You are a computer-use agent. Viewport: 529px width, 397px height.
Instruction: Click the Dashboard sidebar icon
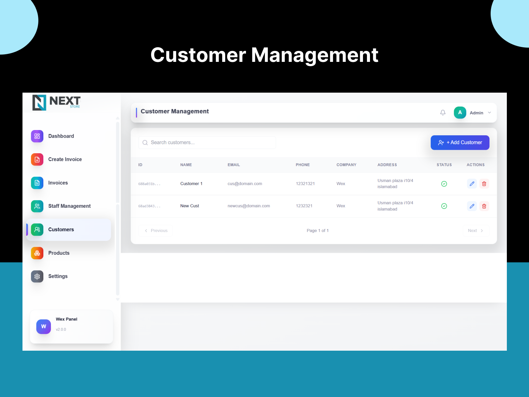[37, 136]
